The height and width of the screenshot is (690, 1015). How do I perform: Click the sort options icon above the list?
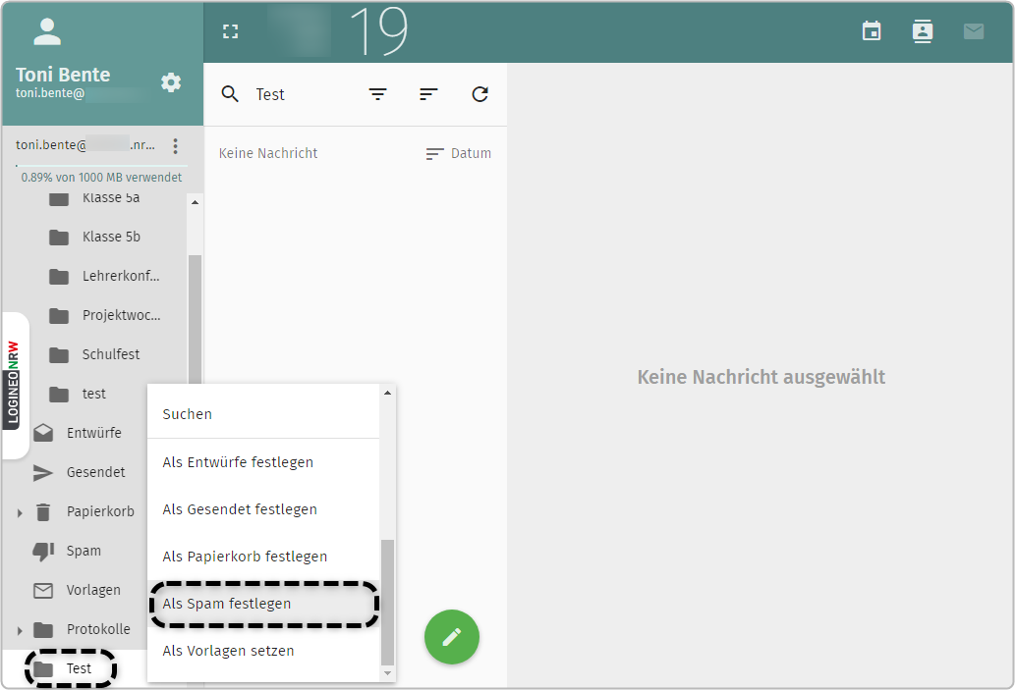428,94
